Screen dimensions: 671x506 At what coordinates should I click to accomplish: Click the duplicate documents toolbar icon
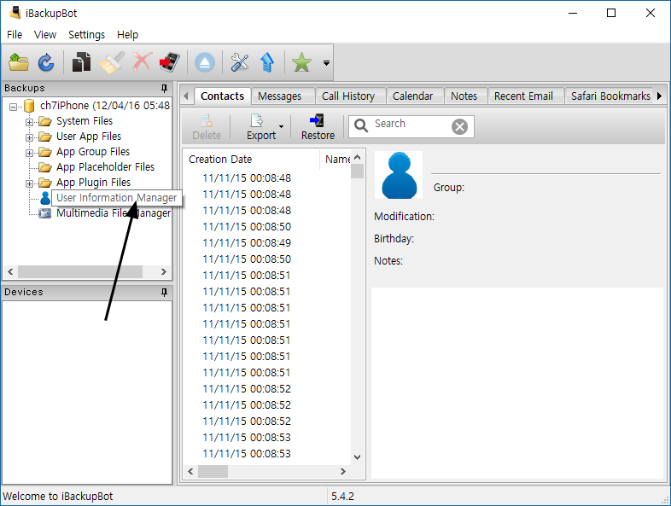(81, 62)
